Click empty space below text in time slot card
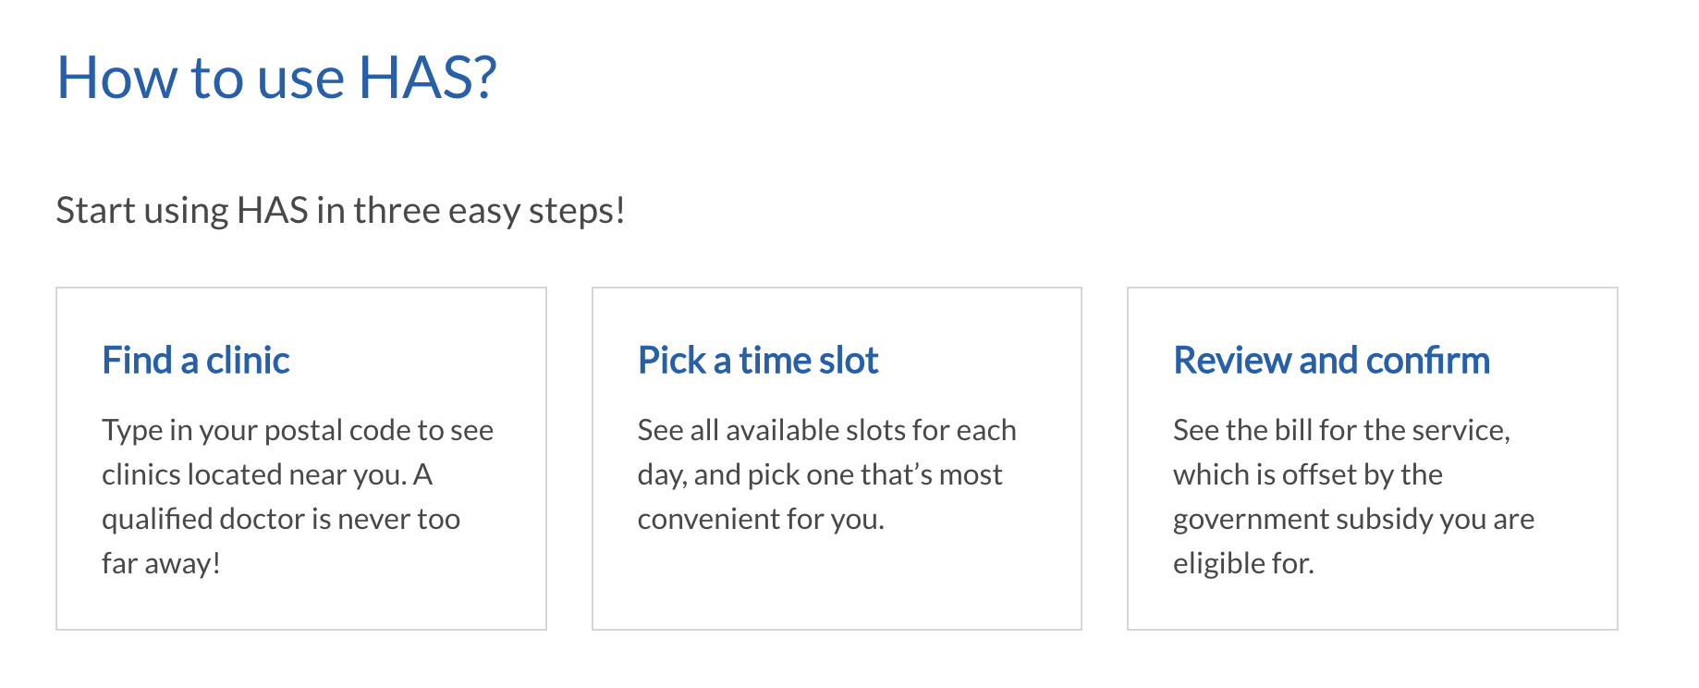 coord(837,583)
